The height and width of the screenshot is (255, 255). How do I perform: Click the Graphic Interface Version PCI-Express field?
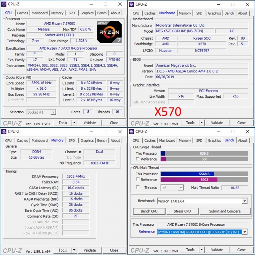(208, 91)
